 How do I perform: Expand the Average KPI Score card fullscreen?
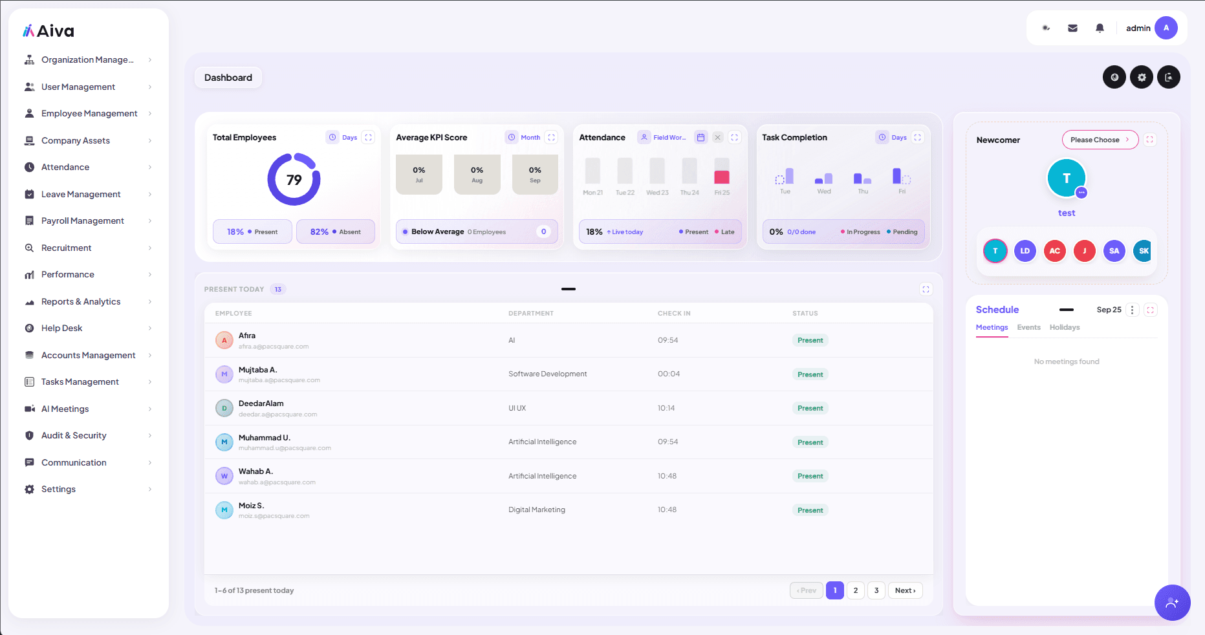click(552, 137)
